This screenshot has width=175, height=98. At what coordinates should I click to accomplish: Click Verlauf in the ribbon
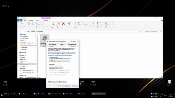click(x=99, y=27)
